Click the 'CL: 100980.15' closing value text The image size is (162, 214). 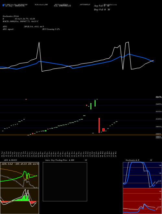(x=62, y=6)
